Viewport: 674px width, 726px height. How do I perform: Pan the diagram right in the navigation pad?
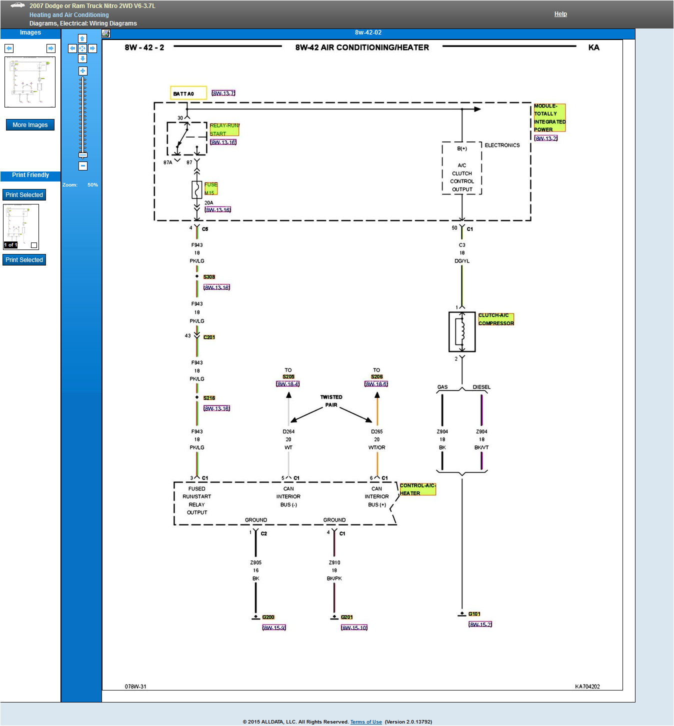pos(92,48)
